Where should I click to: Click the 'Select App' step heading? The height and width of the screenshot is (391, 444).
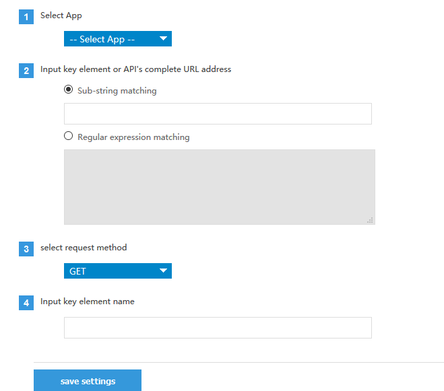(x=61, y=15)
